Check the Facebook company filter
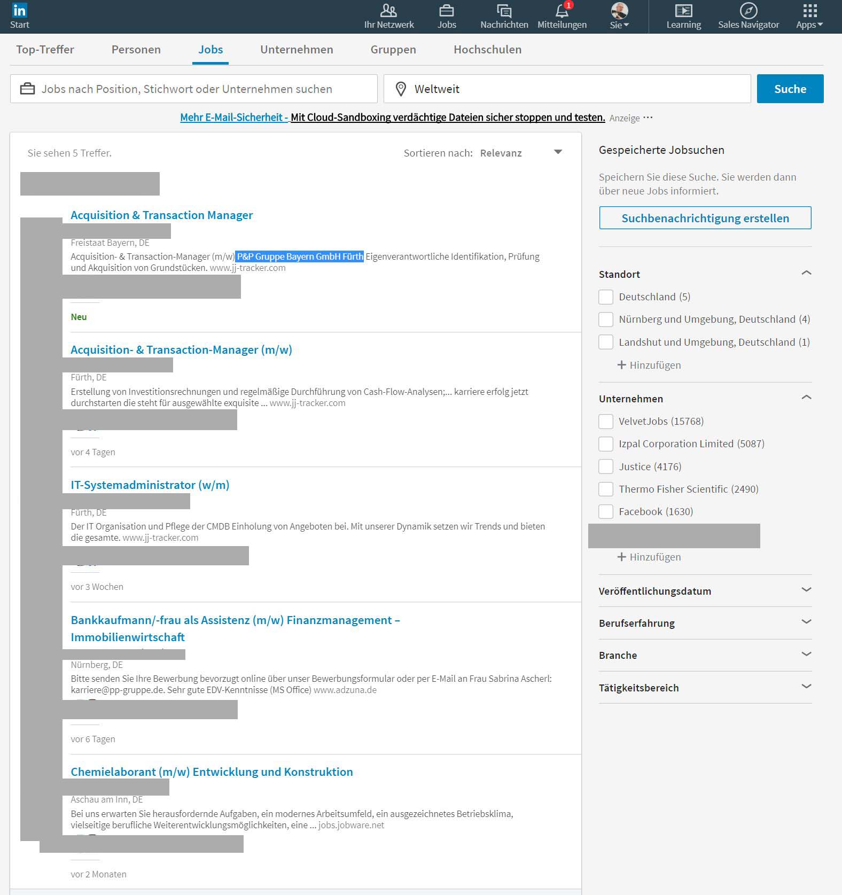842x895 pixels. point(606,511)
